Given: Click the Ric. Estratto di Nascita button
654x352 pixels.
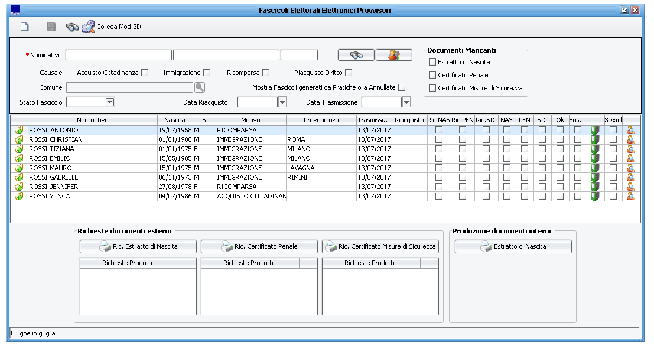Looking at the screenshot, I should [x=138, y=246].
